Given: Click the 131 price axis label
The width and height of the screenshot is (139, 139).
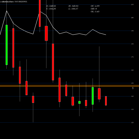Looking at the screenshot, I should tap(132, 109).
